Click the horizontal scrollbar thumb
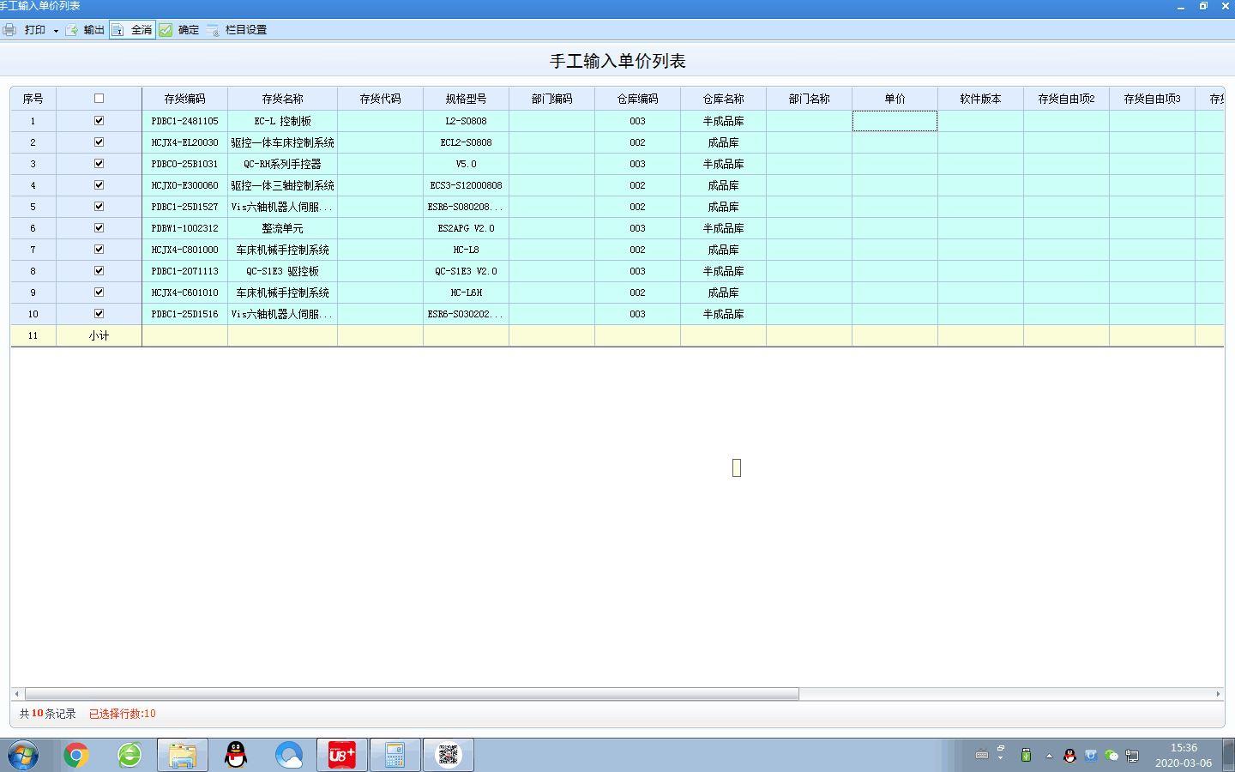Viewport: 1235px width, 772px height. click(412, 693)
